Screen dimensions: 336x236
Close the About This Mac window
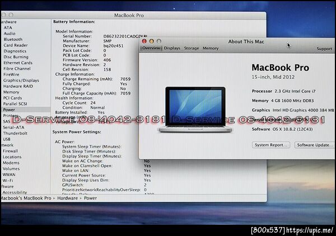[x=144, y=41]
